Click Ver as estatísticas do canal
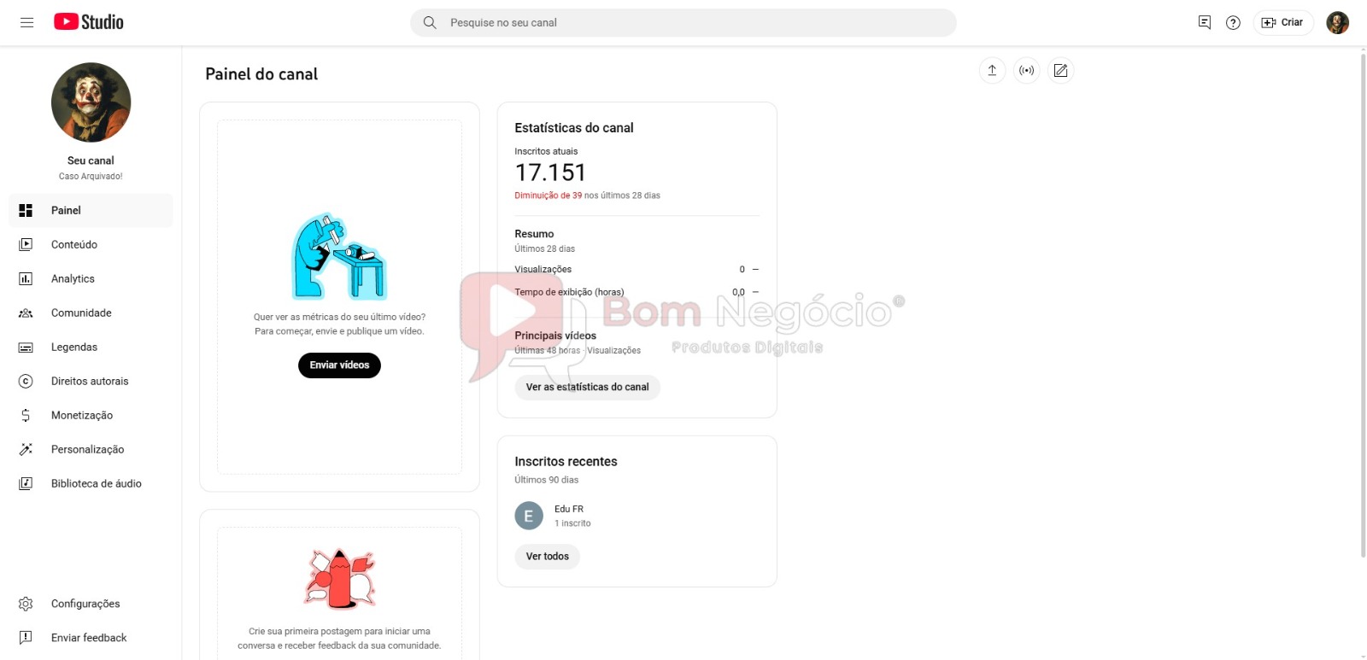 587,388
